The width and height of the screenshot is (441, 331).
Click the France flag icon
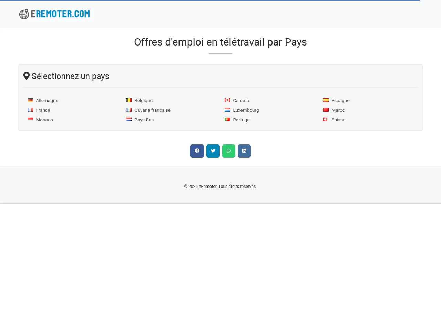[30, 110]
